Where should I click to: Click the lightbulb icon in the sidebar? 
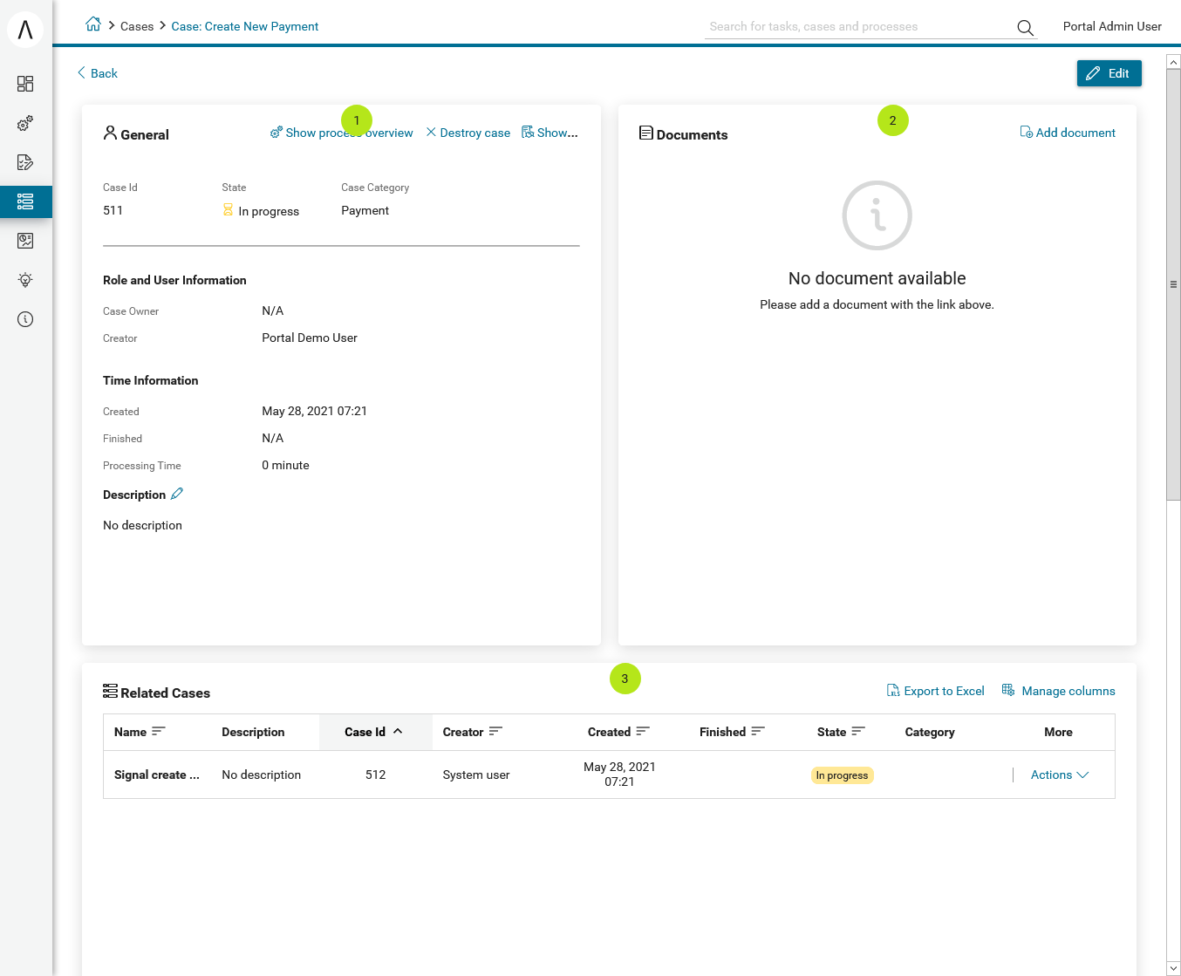(25, 280)
